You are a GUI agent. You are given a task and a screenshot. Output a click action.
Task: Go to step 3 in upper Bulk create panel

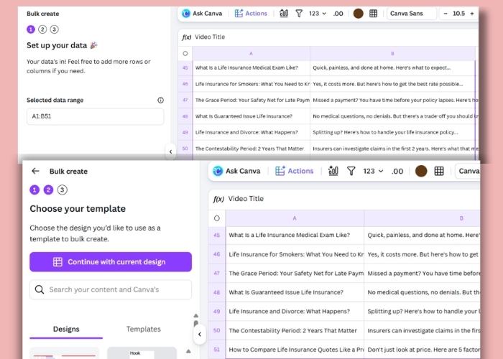coord(54,29)
